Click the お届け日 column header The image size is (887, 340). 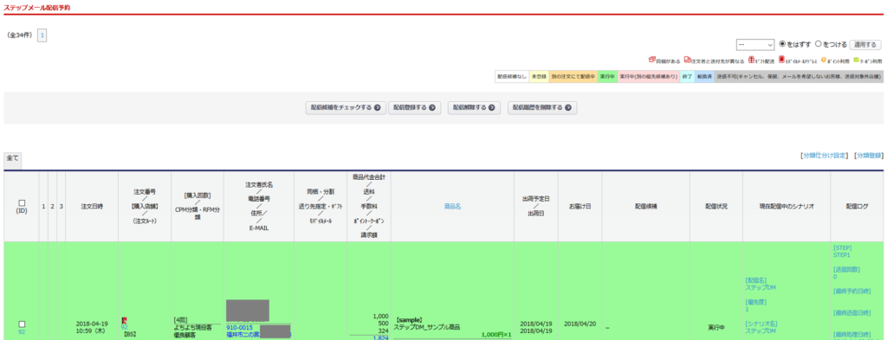click(579, 207)
